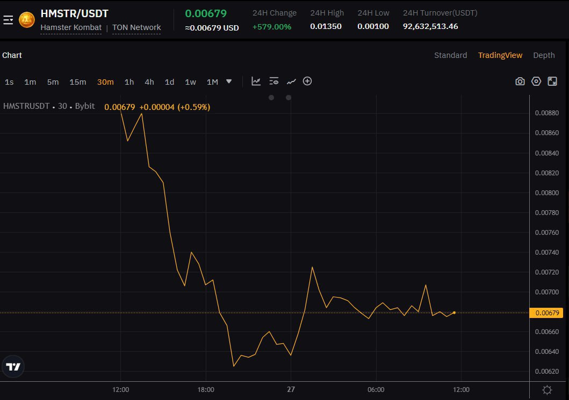
Task: Click the 18:00 time axis label
Action: (206, 389)
